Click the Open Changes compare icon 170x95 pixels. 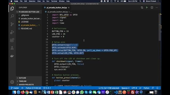point(142,8)
